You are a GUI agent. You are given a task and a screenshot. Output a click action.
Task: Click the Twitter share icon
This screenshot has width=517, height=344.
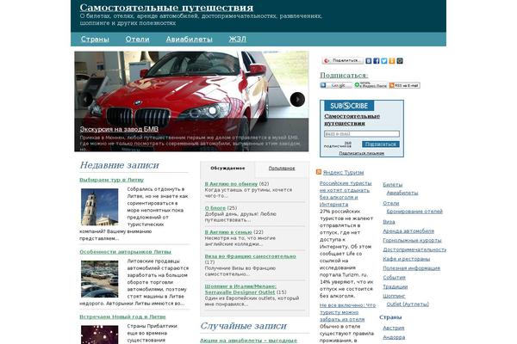point(383,61)
